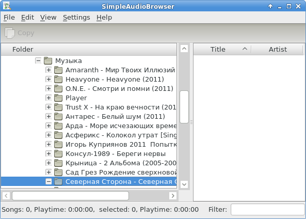Viewport: 306px width, 219px height.
Task: Open the Settings menu
Action: click(x=76, y=18)
